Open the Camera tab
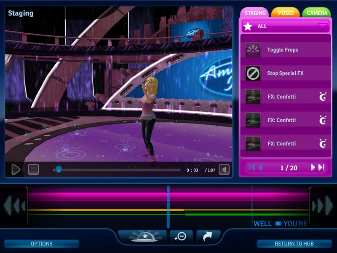This screenshot has width=337, height=253. 317,13
